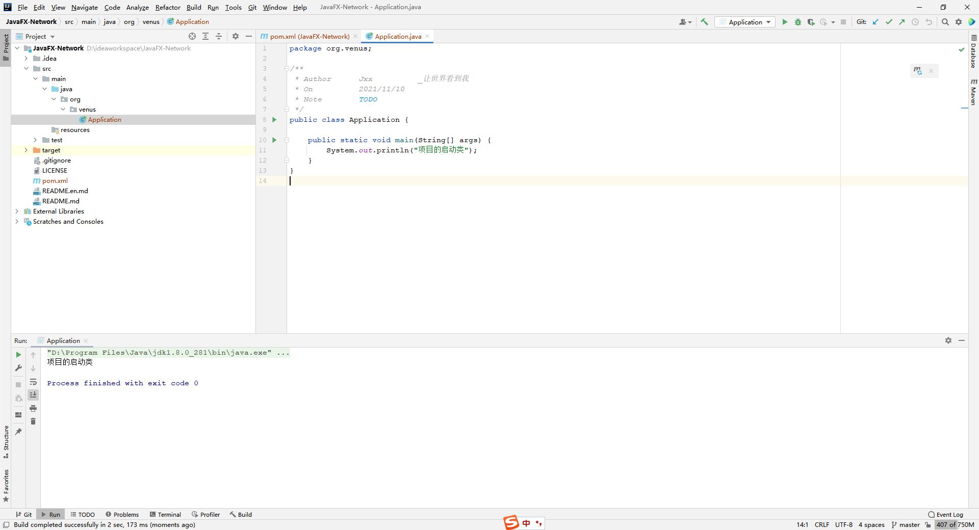Collapse all in Project panel
Image resolution: width=979 pixels, height=530 pixels.
[219, 36]
